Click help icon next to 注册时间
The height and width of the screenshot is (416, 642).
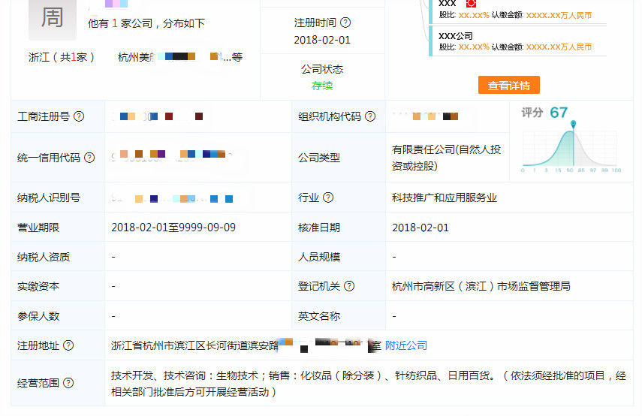tap(345, 23)
